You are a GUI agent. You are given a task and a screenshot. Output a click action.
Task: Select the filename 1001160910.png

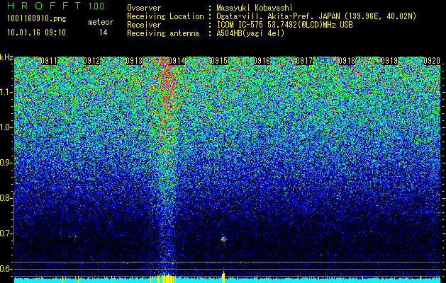coord(37,19)
